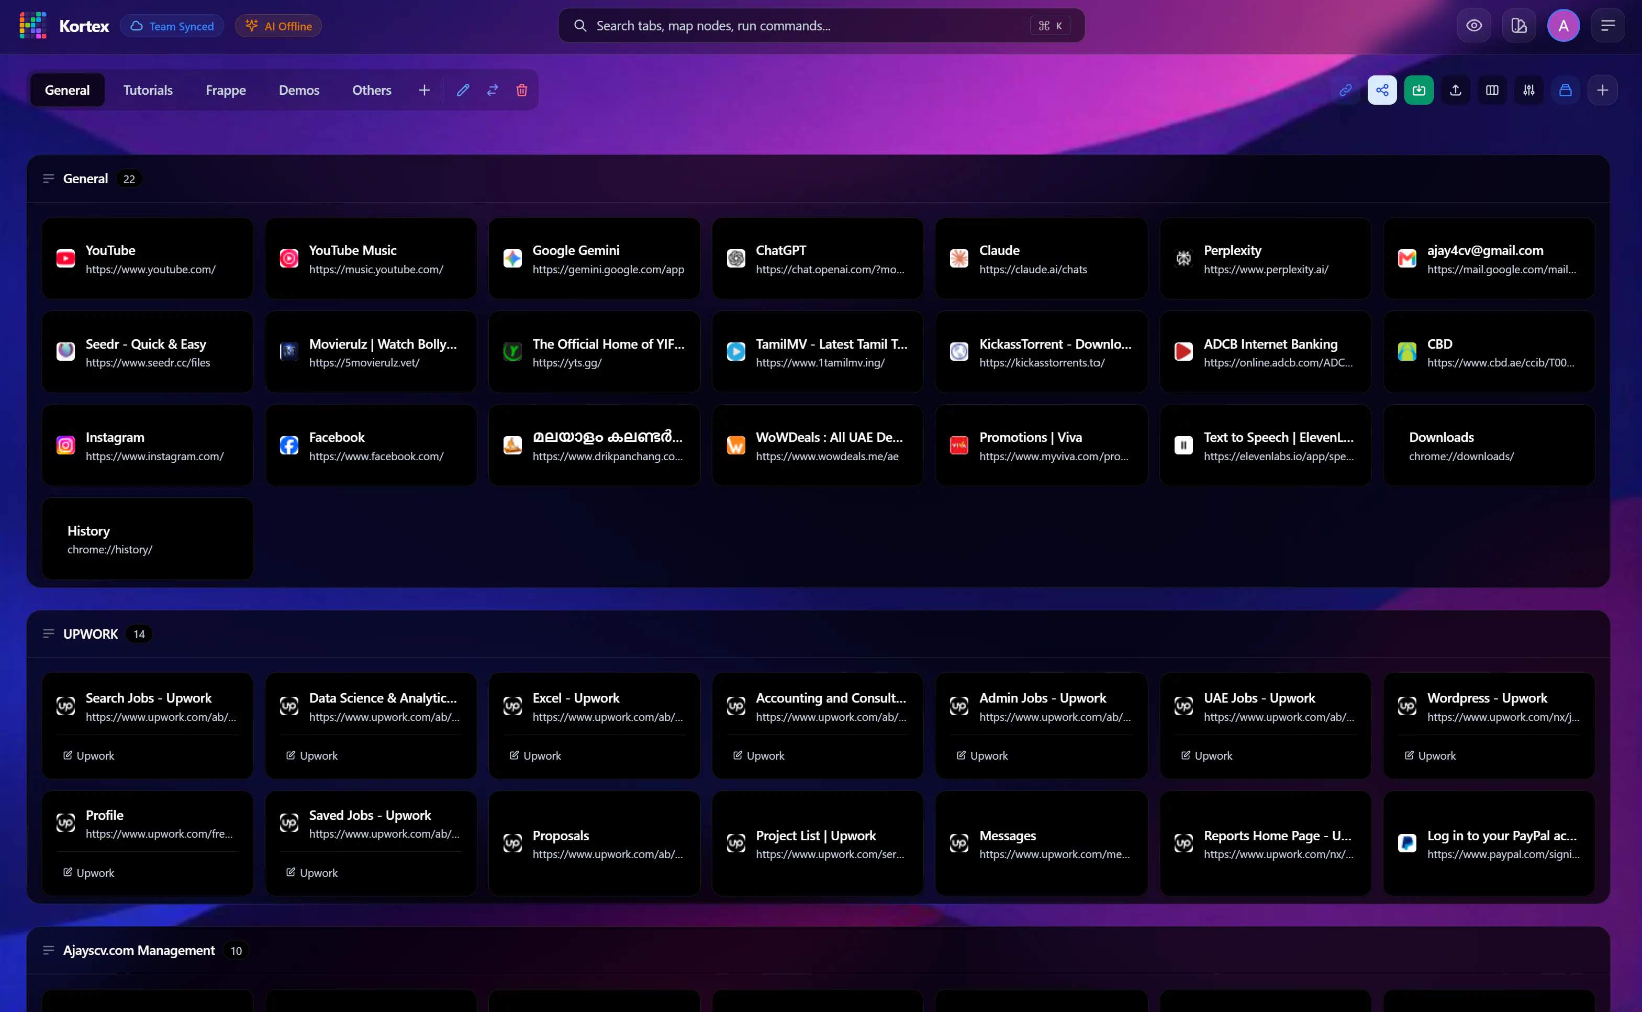Switch to the Frappe tab
The width and height of the screenshot is (1642, 1012).
click(x=226, y=90)
